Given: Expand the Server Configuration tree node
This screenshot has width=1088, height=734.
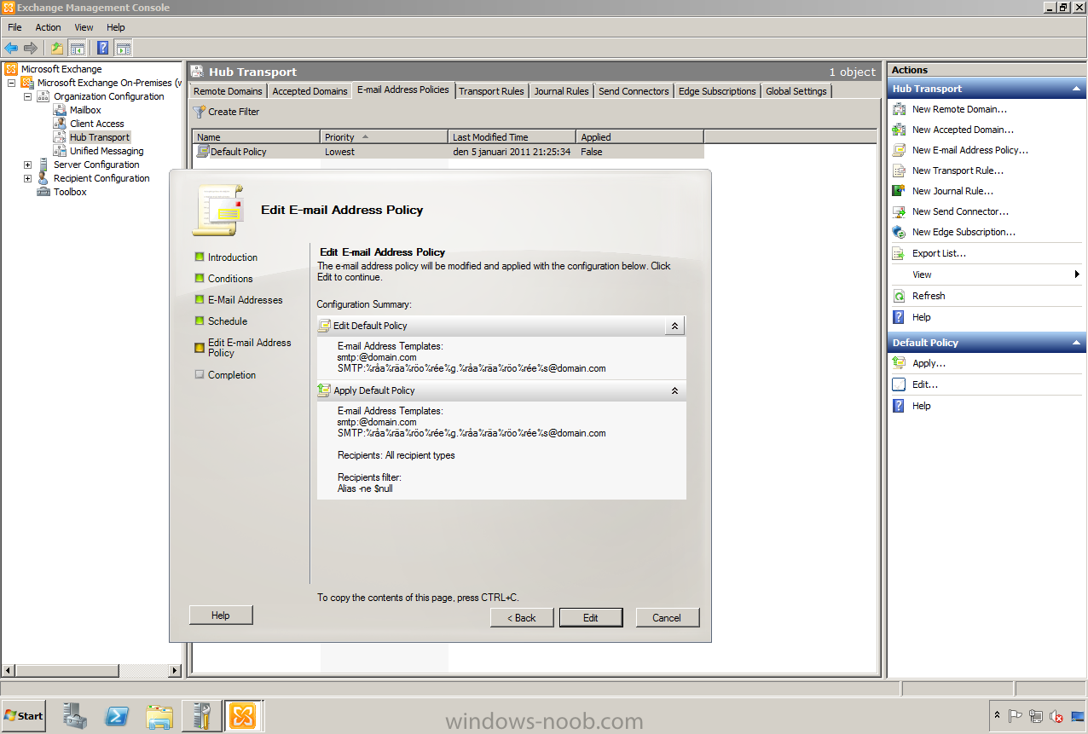Looking at the screenshot, I should [27, 165].
